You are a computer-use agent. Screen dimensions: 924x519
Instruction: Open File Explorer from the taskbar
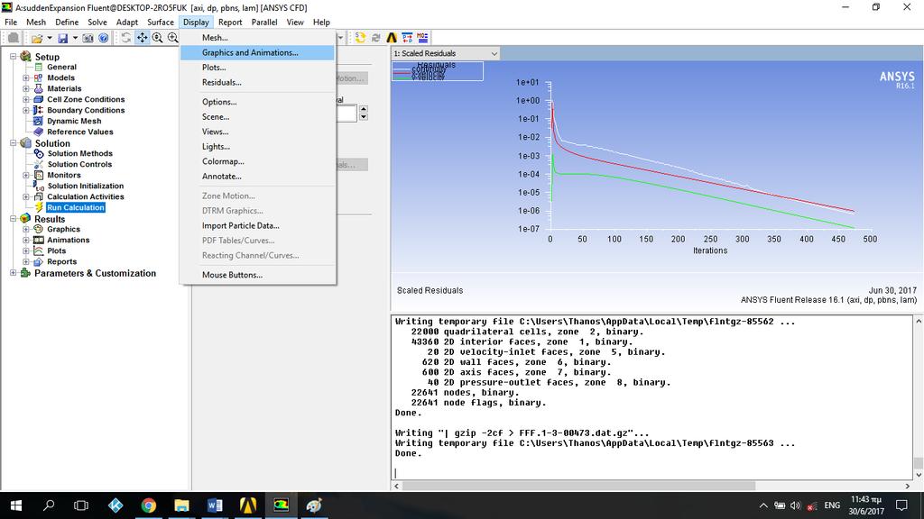click(181, 505)
